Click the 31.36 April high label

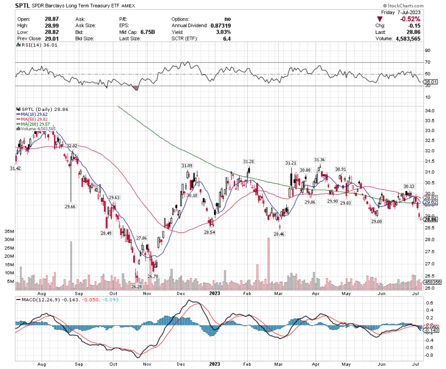click(x=320, y=160)
